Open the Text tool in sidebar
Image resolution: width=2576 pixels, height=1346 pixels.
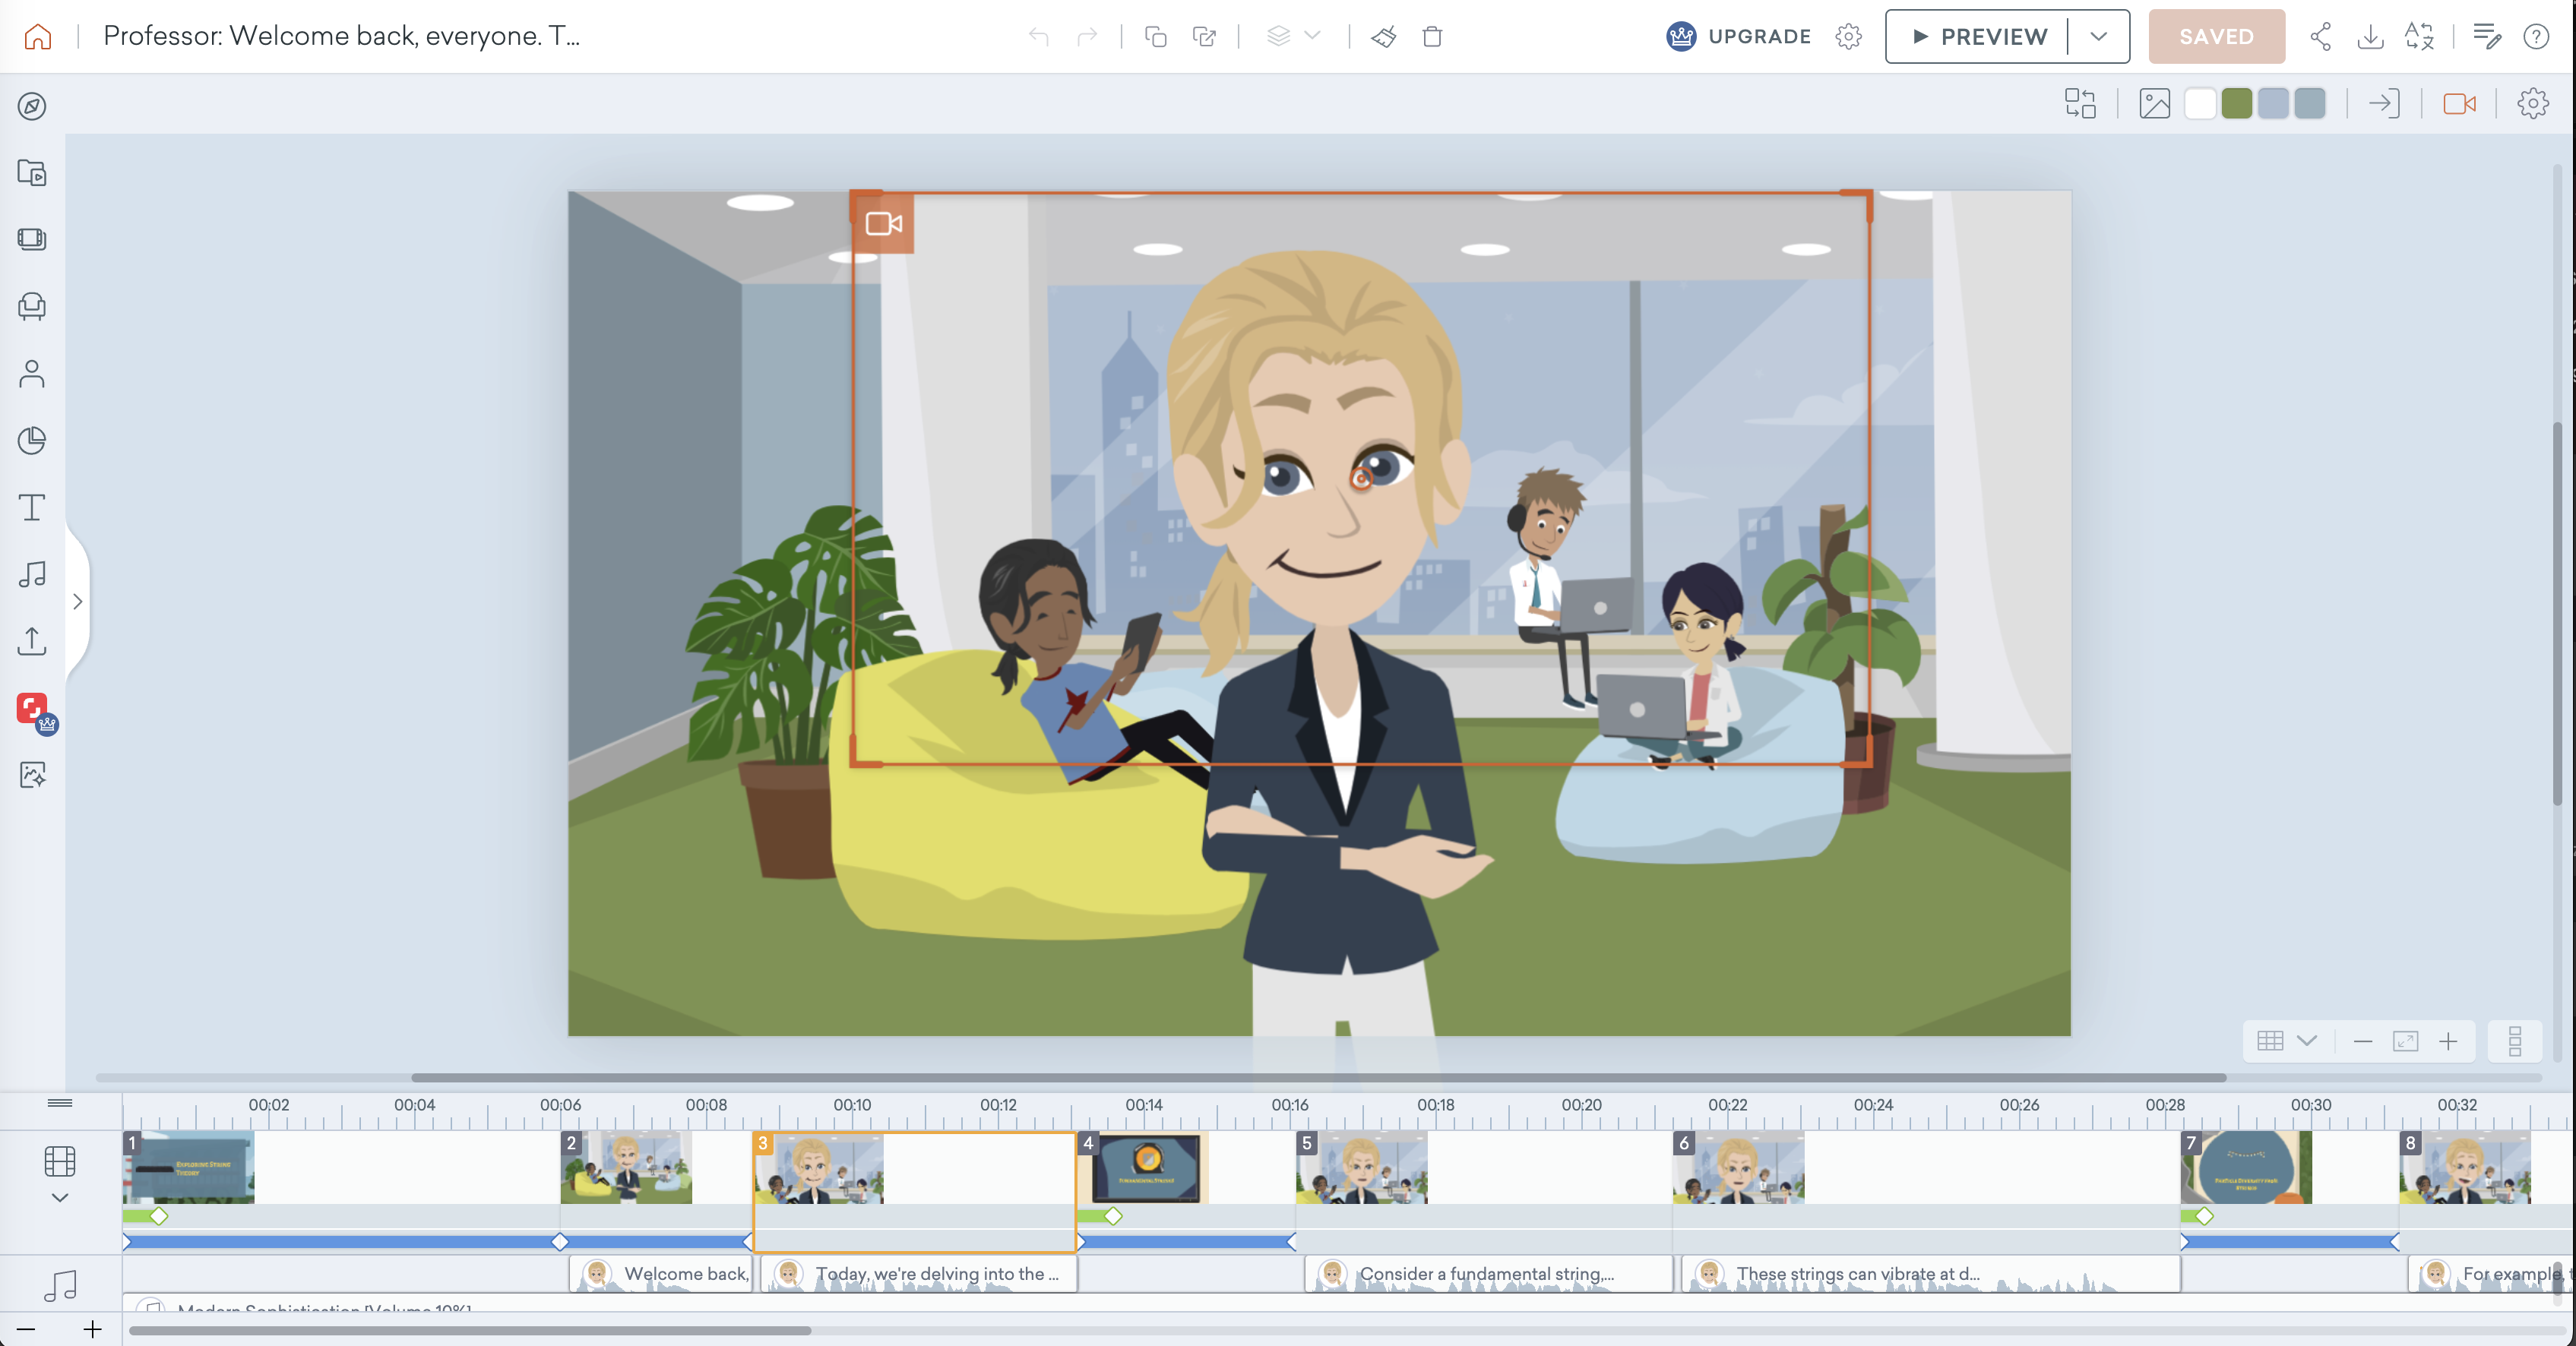click(x=32, y=507)
